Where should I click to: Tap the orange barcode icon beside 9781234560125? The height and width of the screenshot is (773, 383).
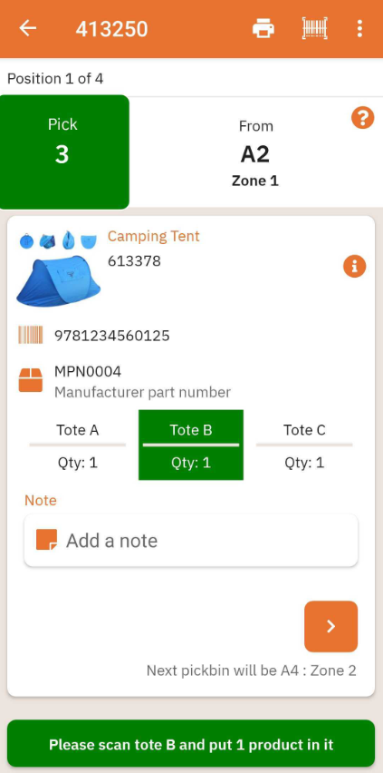31,335
